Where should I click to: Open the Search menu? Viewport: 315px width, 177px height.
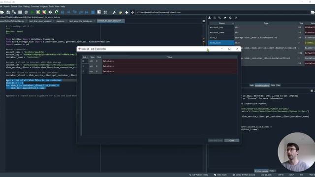tap(6, 6)
